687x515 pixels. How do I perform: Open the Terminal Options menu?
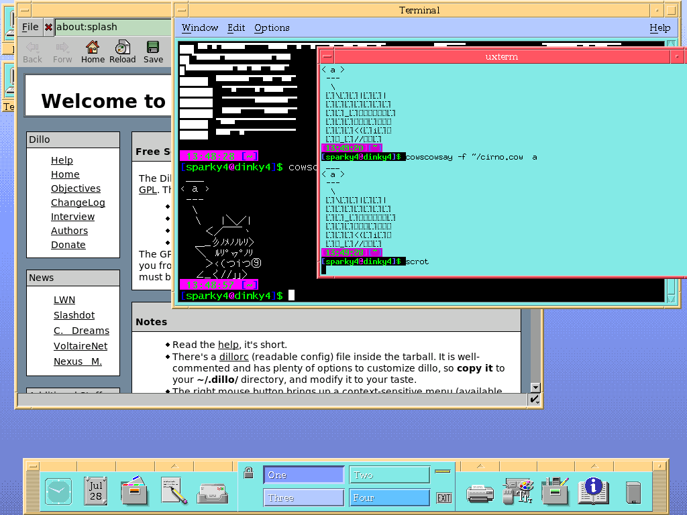coord(272,27)
